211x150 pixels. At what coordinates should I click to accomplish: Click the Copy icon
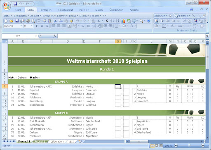[61, 21]
